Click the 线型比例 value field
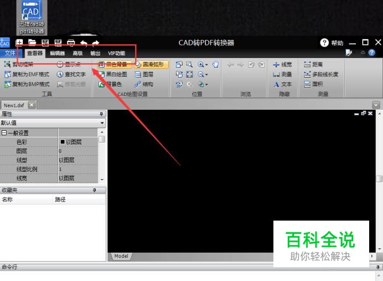 [78, 169]
